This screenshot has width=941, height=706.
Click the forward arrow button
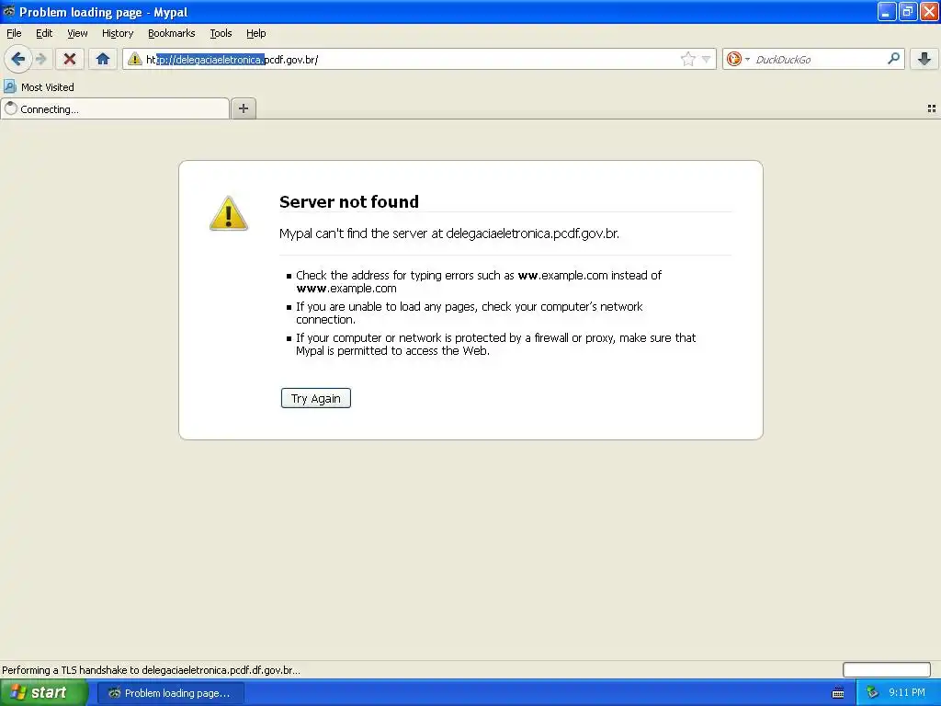point(41,59)
